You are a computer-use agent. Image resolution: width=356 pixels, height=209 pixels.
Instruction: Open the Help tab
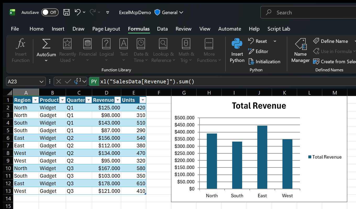point(254,29)
